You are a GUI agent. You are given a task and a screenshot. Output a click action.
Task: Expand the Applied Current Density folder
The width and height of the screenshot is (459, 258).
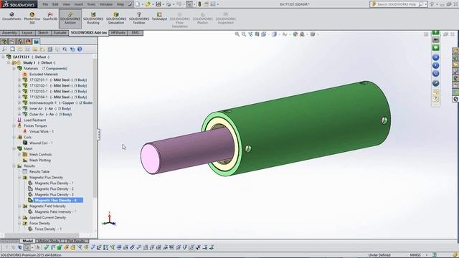pos(19,217)
